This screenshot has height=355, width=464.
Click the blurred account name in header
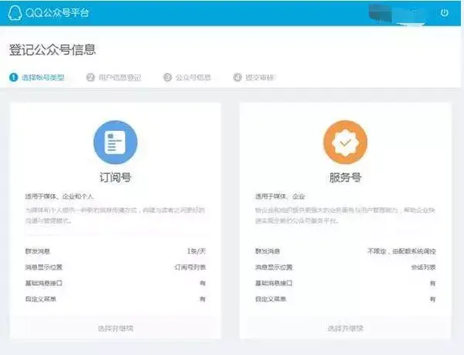(x=391, y=13)
